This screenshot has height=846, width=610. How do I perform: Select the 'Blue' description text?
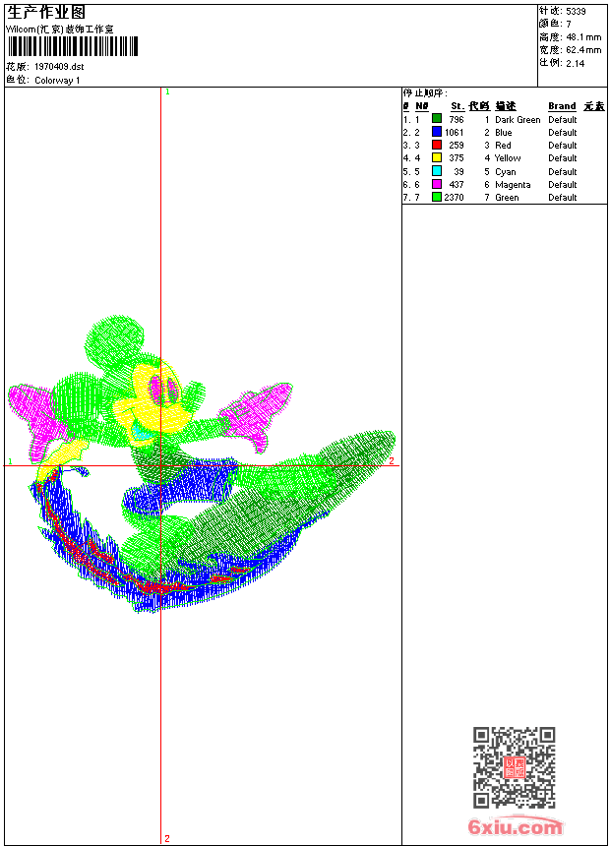click(x=503, y=133)
